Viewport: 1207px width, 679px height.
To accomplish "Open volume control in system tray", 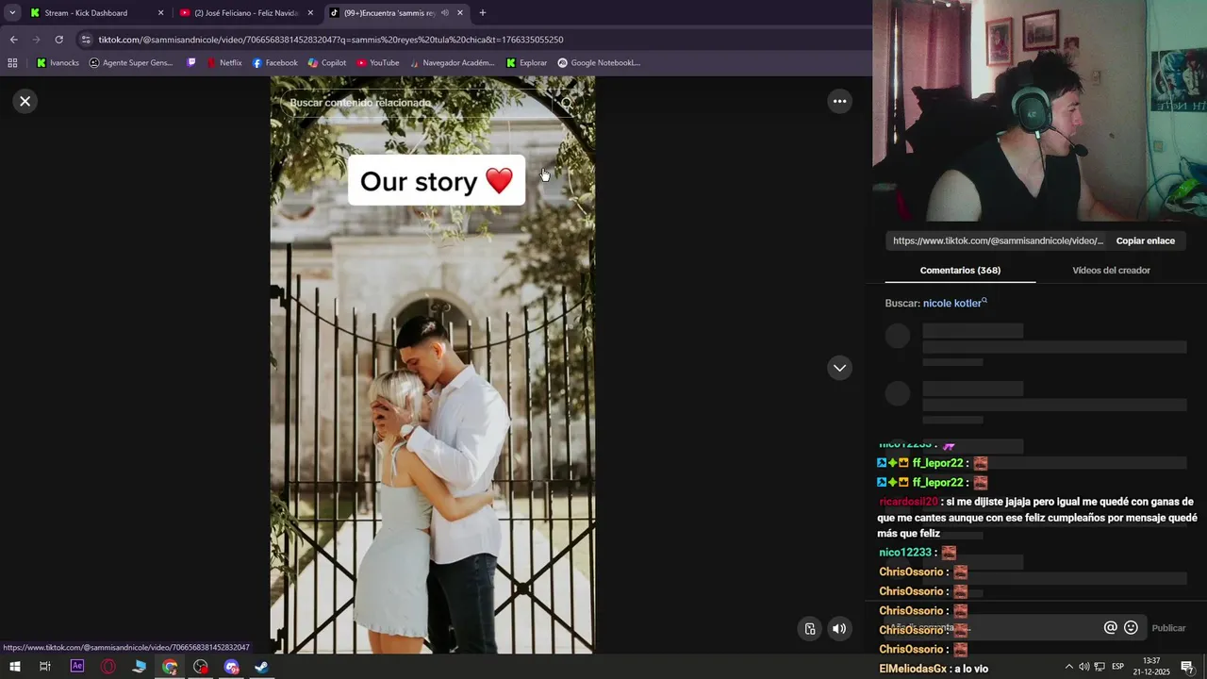I will pyautogui.click(x=1083, y=667).
